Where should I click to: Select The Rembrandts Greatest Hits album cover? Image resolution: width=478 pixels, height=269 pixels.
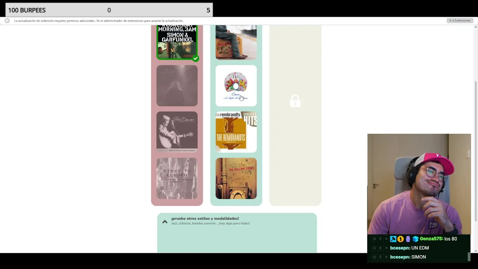(236, 132)
